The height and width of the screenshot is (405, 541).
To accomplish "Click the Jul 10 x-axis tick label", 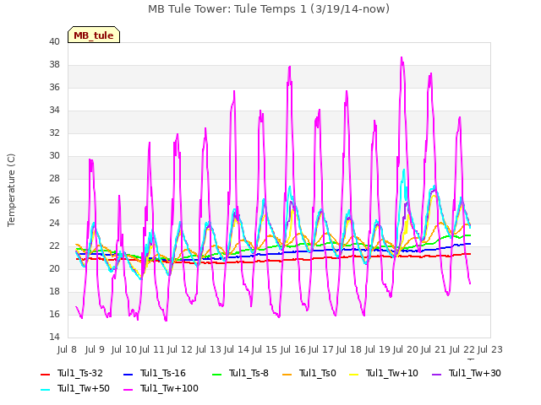I will coord(124,349).
